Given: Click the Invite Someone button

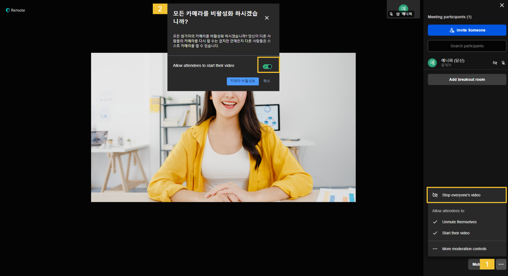Looking at the screenshot, I should point(467,30).
